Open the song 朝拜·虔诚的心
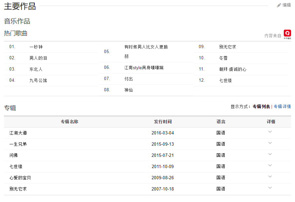The image size is (295, 202). (x=233, y=69)
